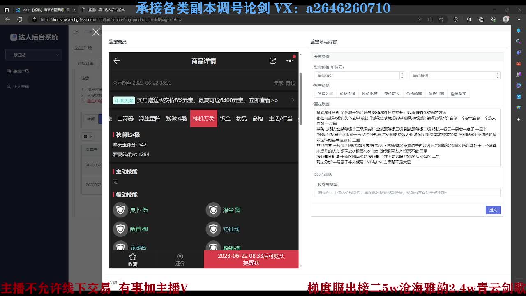Click the 全部 filter button in background

tap(91, 119)
